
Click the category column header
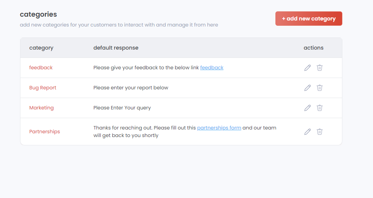pyautogui.click(x=41, y=48)
